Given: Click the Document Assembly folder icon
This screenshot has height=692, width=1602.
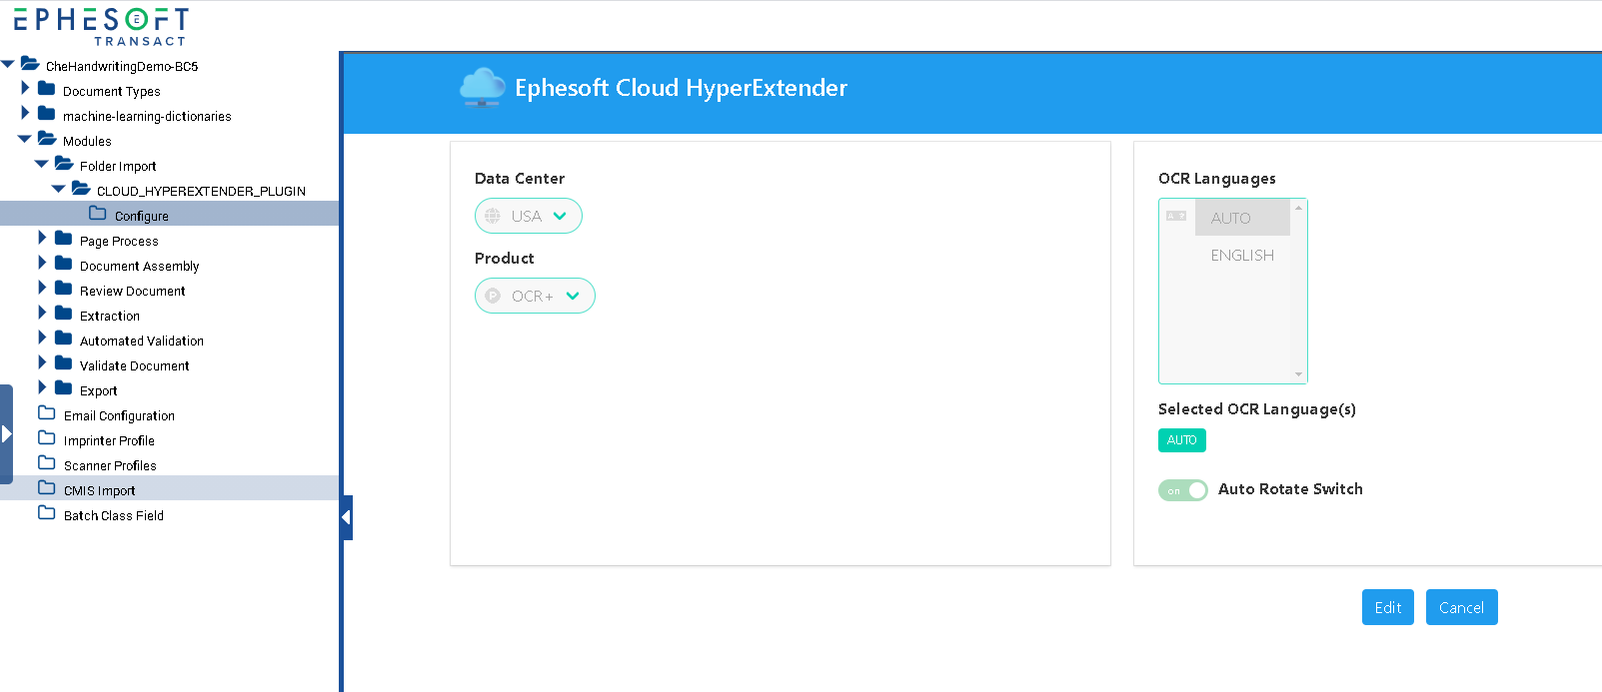Looking at the screenshot, I should point(63,264).
